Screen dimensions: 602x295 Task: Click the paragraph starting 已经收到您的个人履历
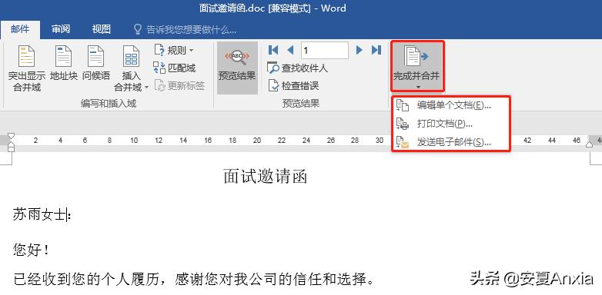[194, 279]
